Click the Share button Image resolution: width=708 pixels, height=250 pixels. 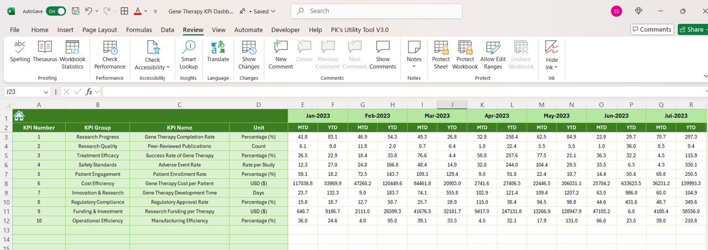[693, 30]
